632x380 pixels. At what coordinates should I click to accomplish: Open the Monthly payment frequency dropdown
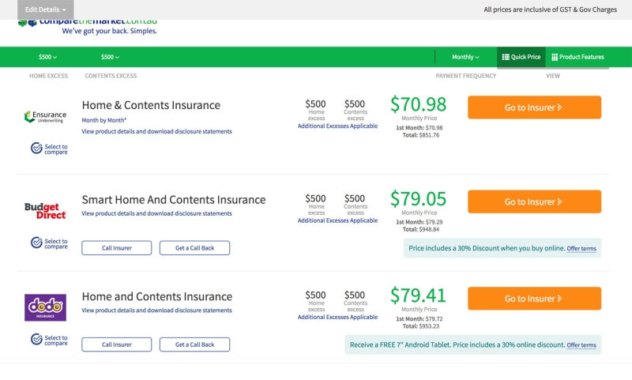[465, 57]
